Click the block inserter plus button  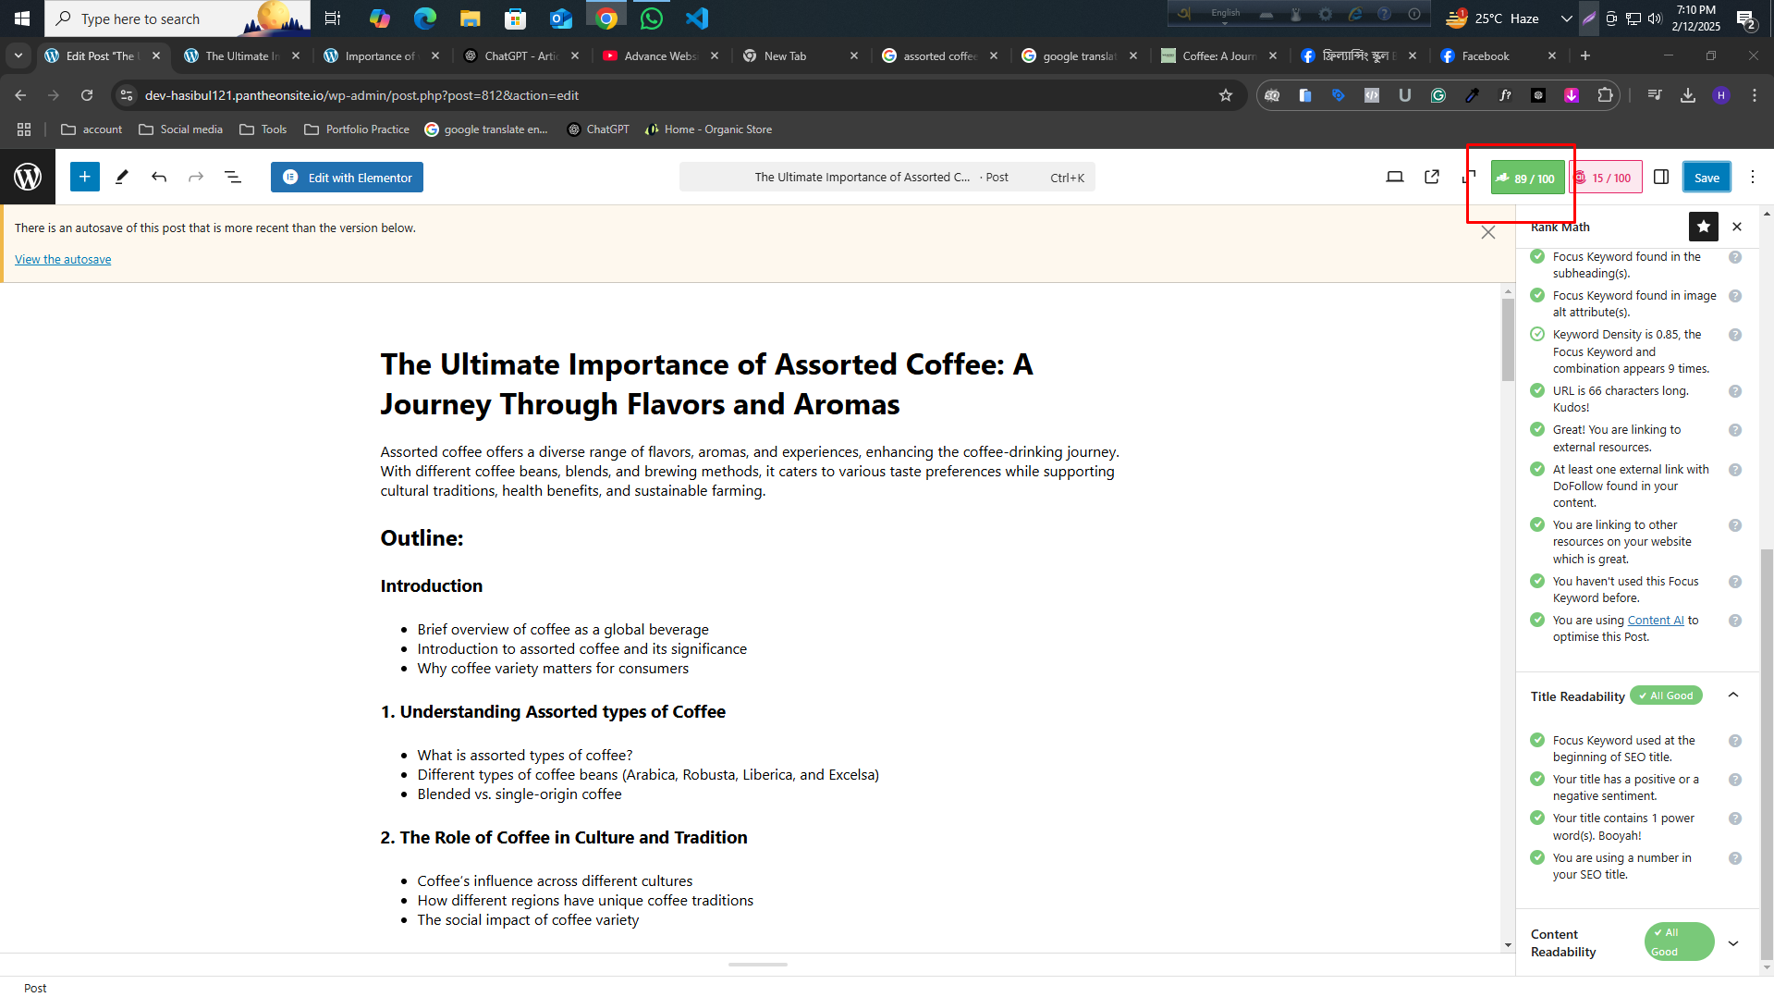[x=84, y=178]
